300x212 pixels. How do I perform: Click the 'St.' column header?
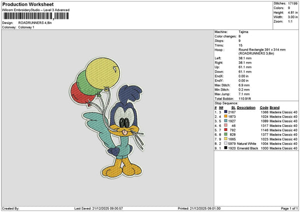coord(233,107)
